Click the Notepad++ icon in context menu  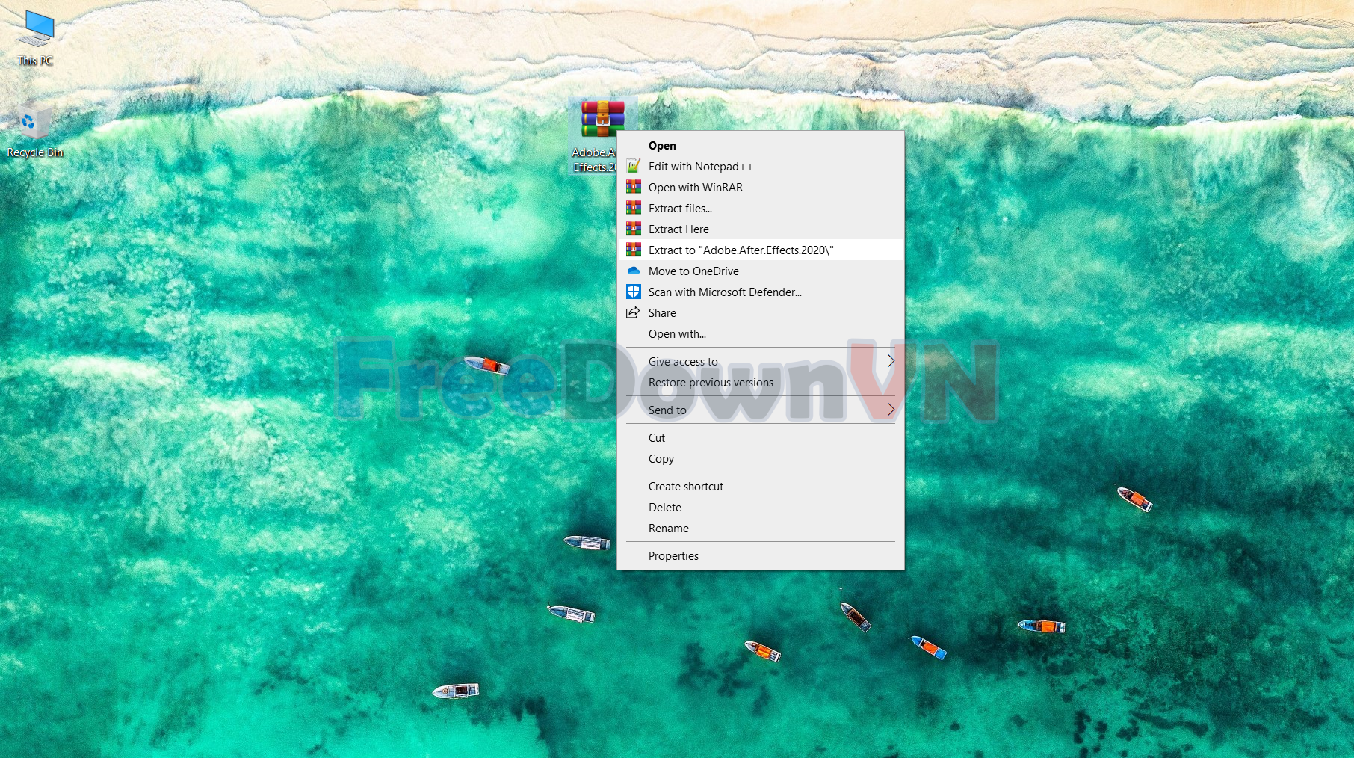click(633, 166)
